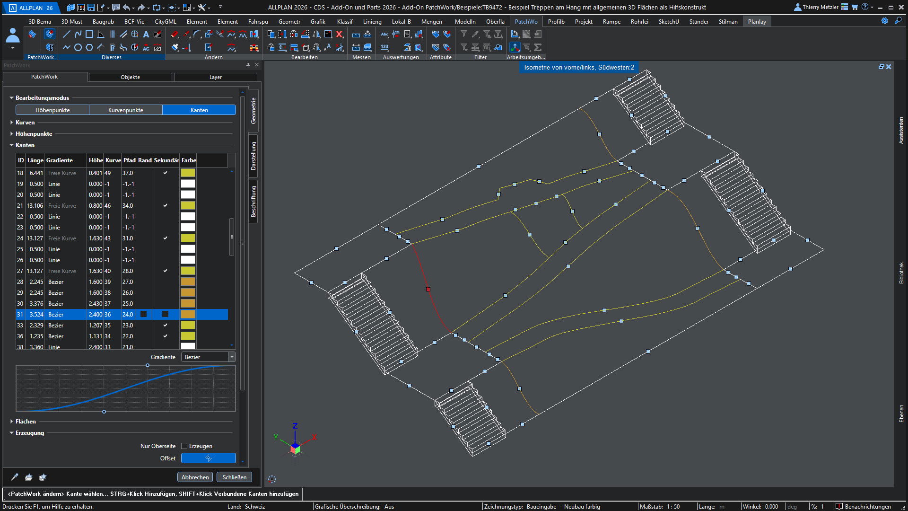The width and height of the screenshot is (908, 511).
Task: Expand the Flächen section
Action: tap(12, 422)
